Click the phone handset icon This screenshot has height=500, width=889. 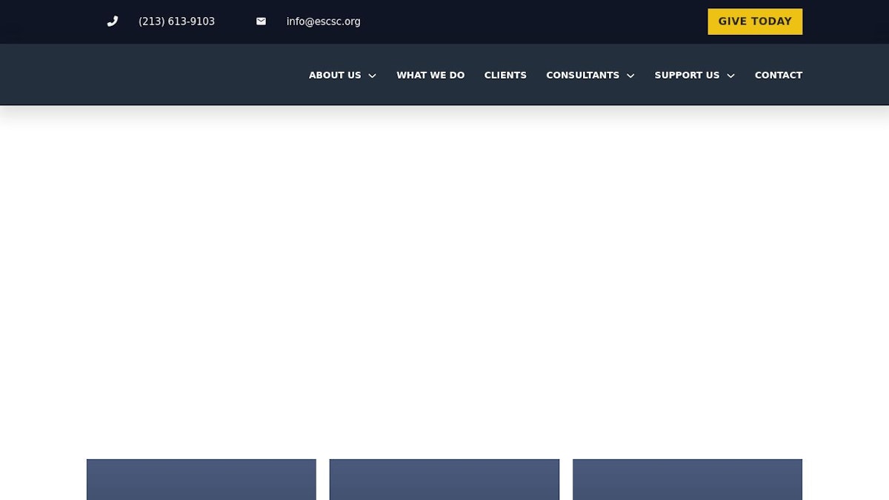tap(113, 21)
